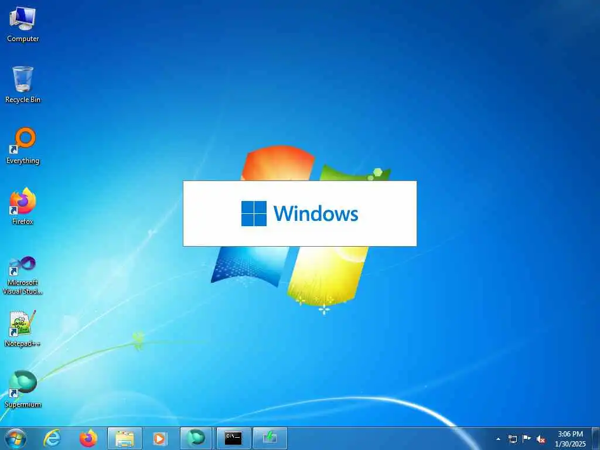Select the Recycle Bin desktop icon
Viewport: 600px width, 450px height.
(23, 84)
